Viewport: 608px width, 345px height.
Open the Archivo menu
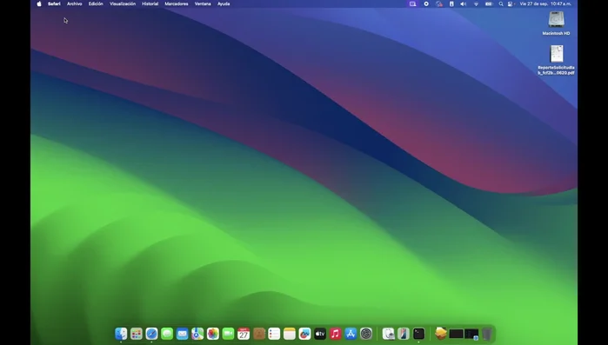tap(75, 3)
